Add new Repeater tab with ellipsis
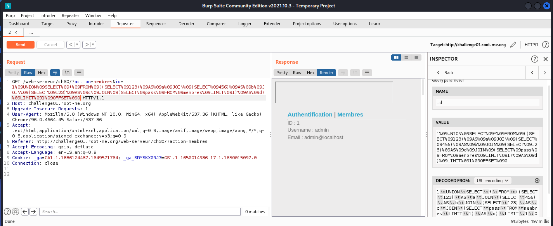The image size is (553, 226). coord(31,33)
